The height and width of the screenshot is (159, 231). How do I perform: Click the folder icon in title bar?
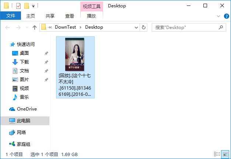coord(7,6)
